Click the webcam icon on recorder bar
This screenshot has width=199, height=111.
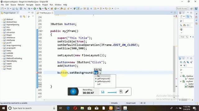[x=121, y=92]
